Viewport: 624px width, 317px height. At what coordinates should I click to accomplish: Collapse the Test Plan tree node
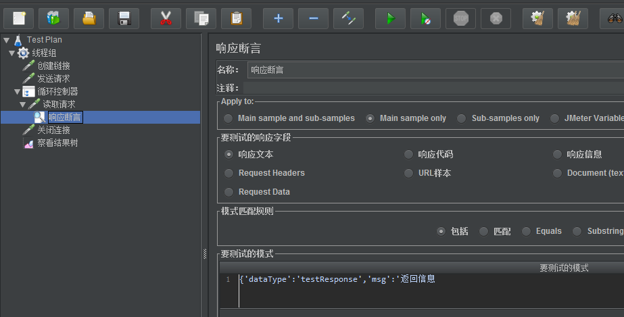(x=6, y=40)
